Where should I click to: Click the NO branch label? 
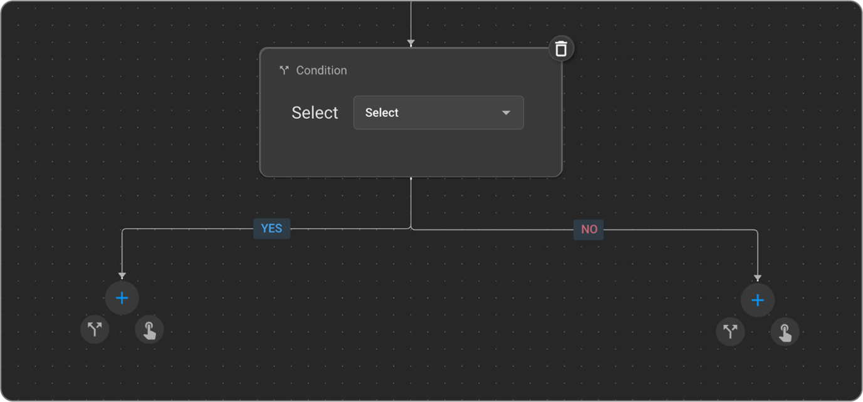tap(589, 229)
